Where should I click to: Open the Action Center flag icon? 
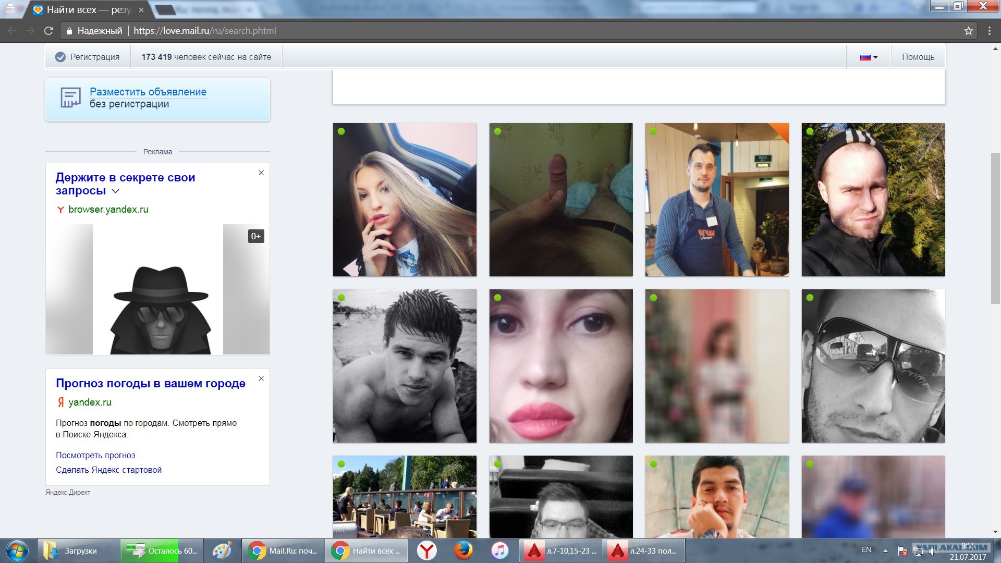(x=903, y=550)
